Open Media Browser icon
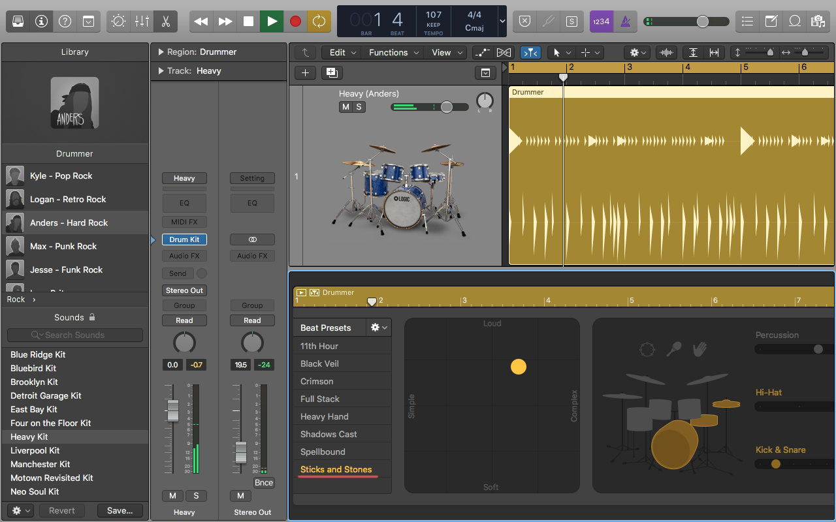Image resolution: width=836 pixels, height=522 pixels. click(818, 22)
